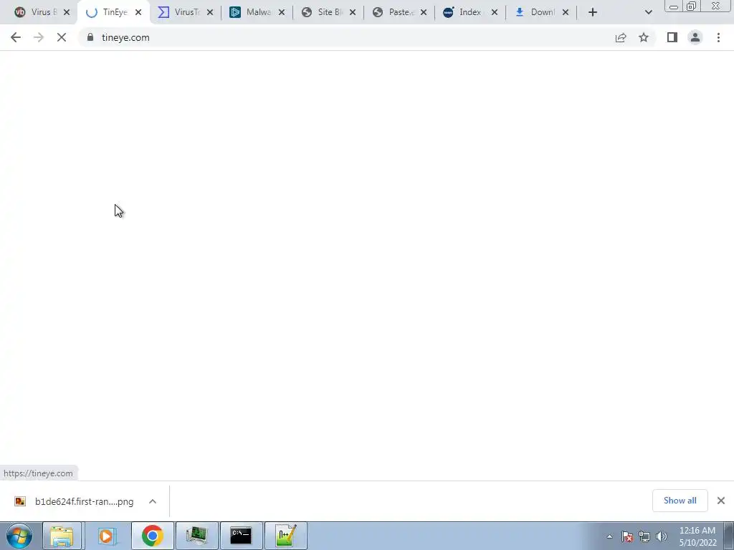Open Action Center flag icon
This screenshot has height=550, width=734.
(627, 536)
